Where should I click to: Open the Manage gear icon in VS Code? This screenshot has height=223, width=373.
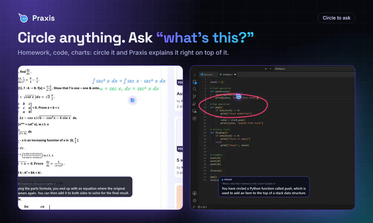click(x=194, y=200)
